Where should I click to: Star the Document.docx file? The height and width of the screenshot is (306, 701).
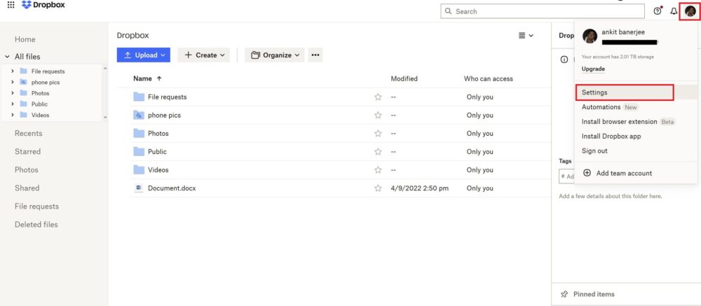378,188
